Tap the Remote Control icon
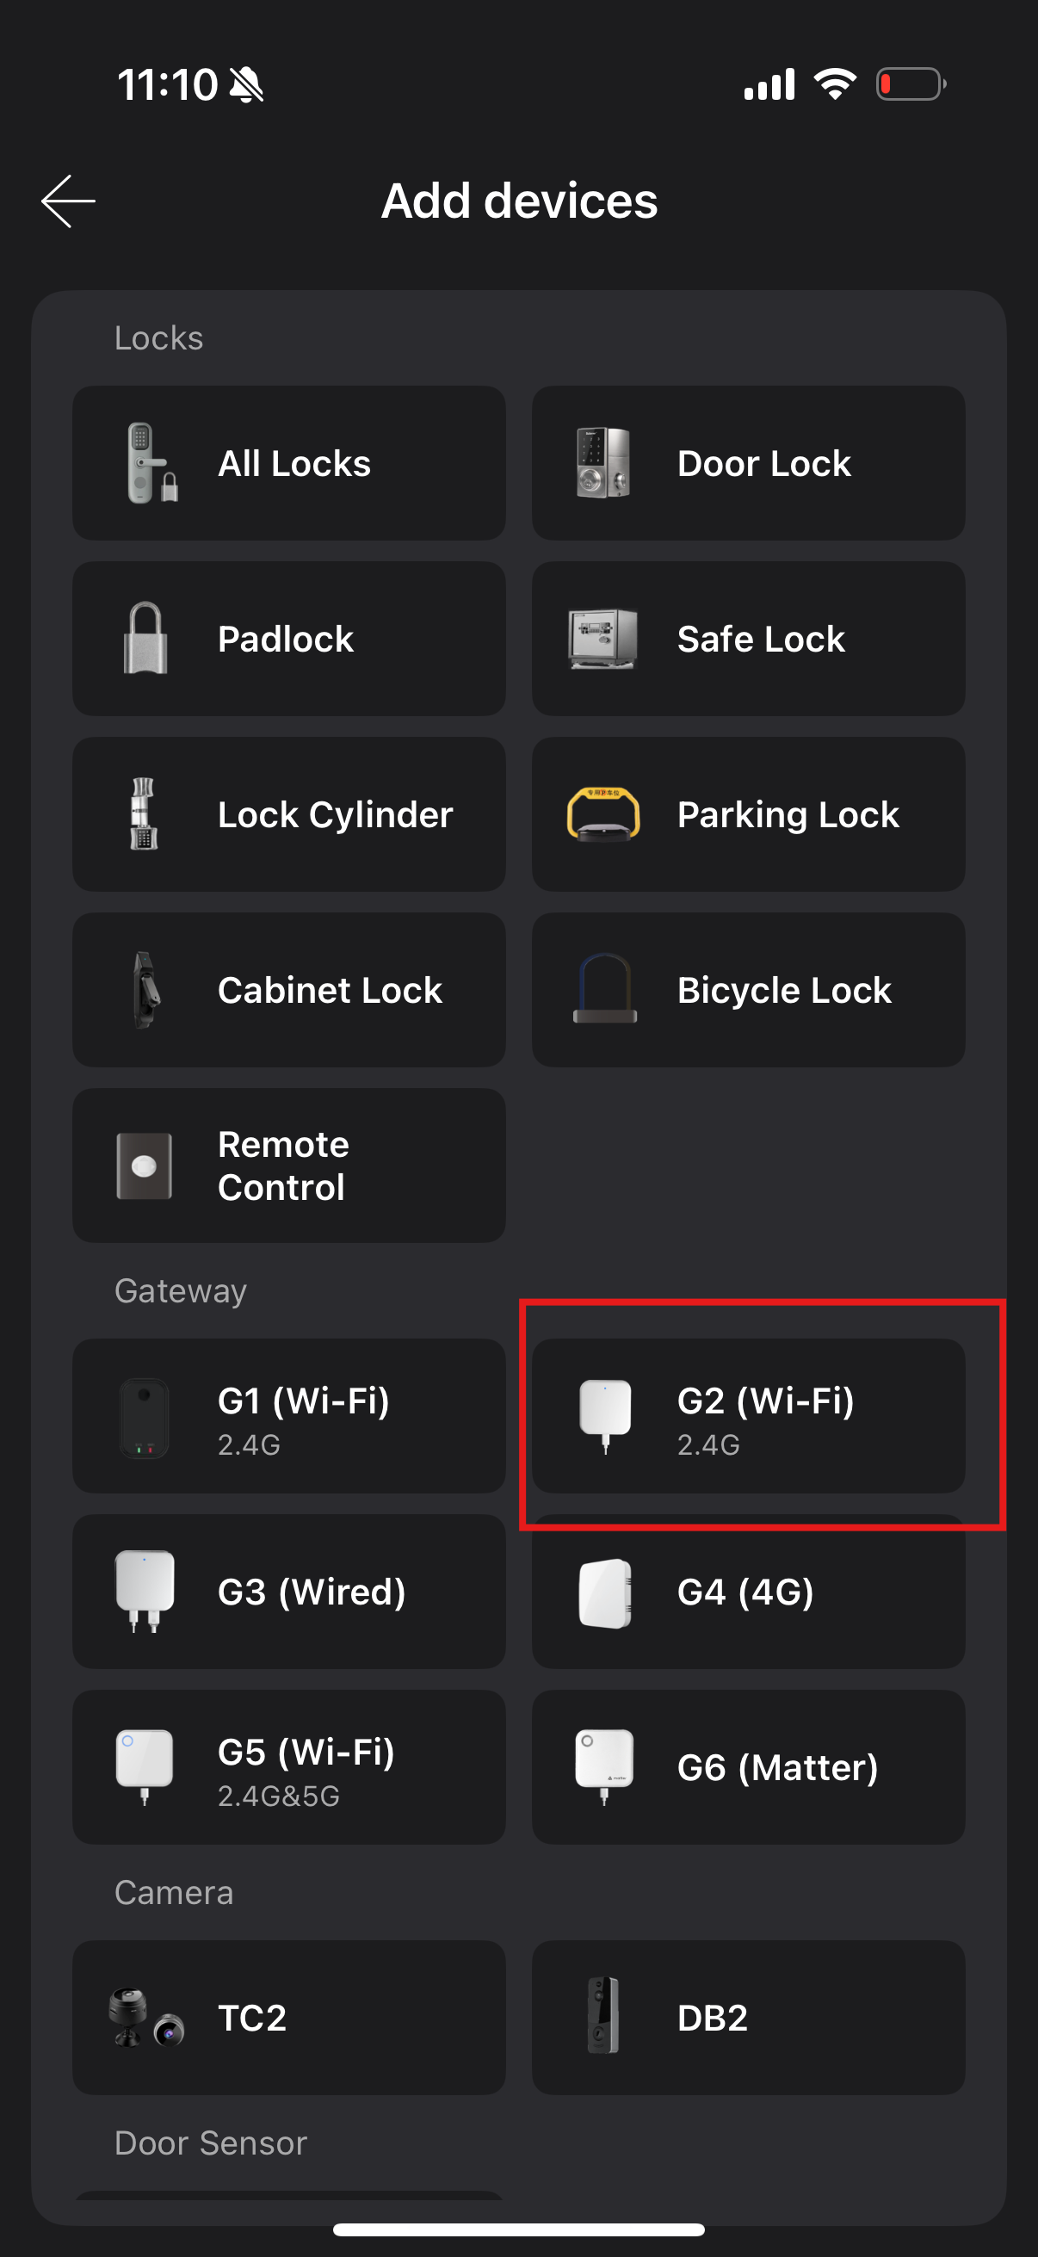 [x=145, y=1166]
